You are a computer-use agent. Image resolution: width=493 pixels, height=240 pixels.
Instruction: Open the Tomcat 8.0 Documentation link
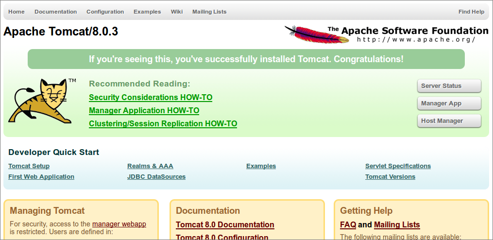point(225,224)
